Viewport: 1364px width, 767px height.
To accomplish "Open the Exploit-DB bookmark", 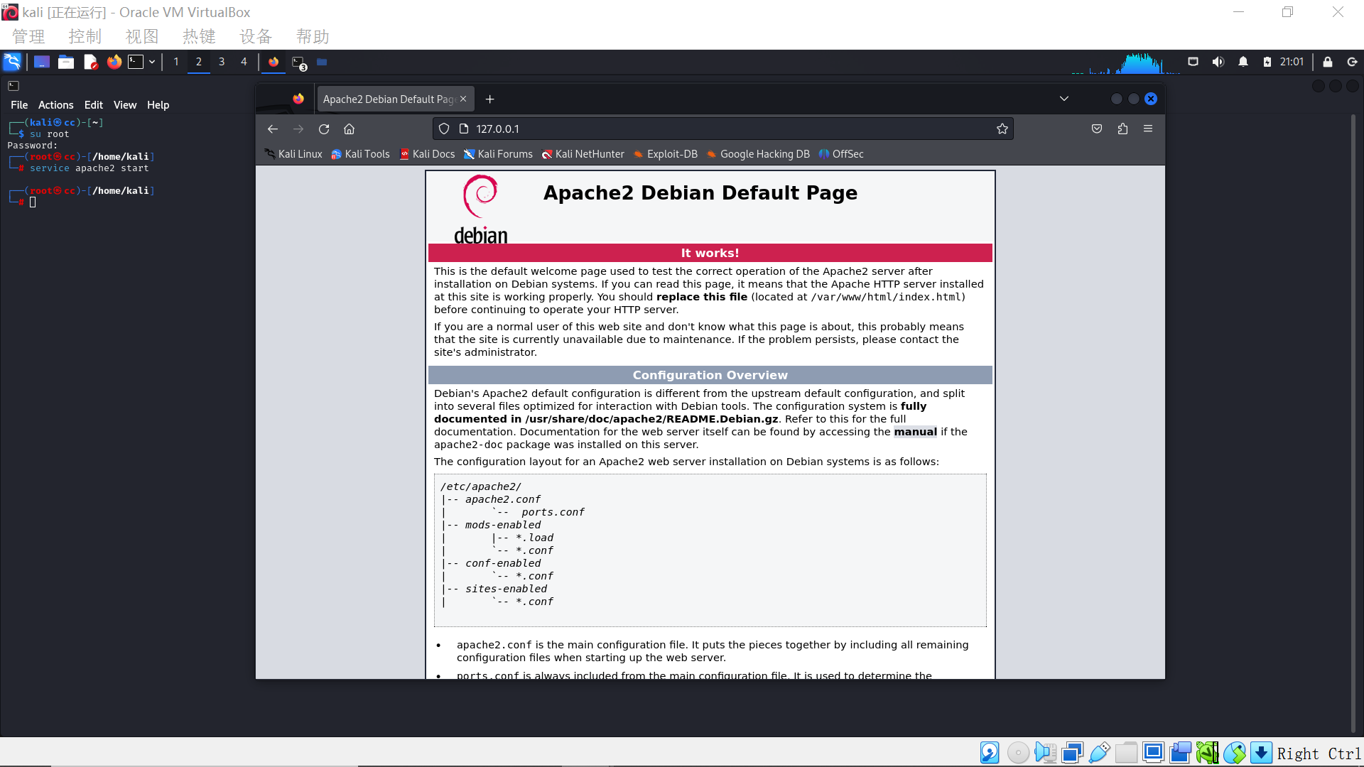I will (x=665, y=154).
